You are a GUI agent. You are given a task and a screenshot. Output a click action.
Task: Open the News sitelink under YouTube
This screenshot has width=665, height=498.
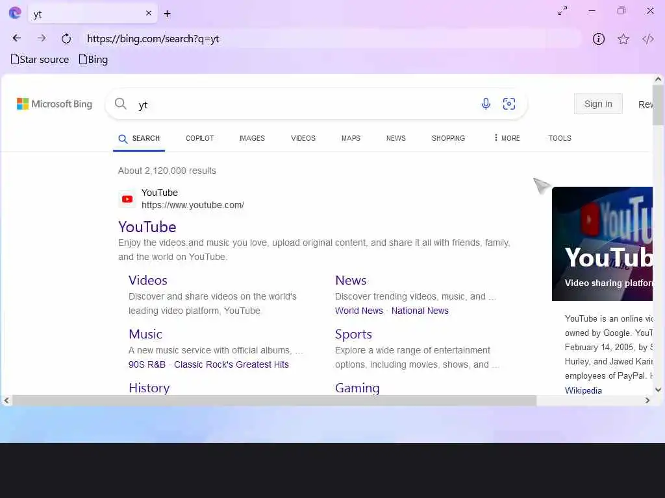[351, 280]
